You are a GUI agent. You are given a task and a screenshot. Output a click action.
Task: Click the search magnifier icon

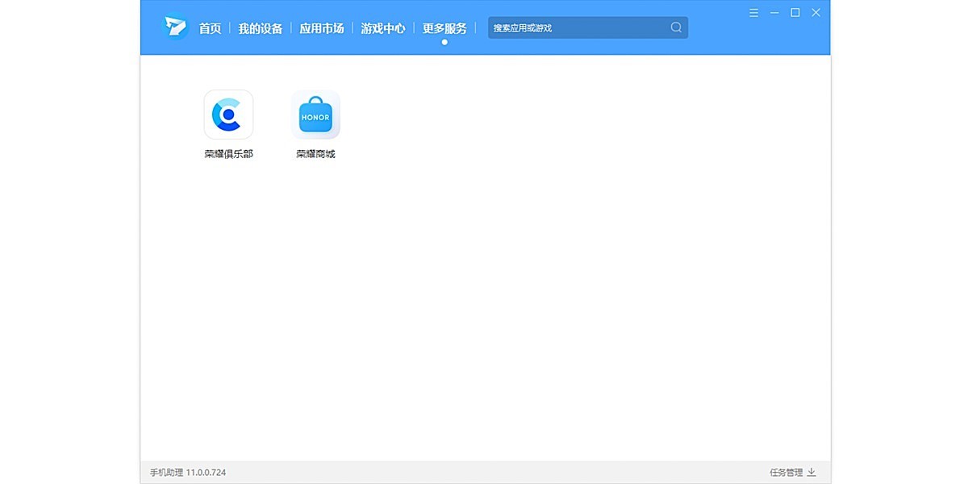point(676,27)
